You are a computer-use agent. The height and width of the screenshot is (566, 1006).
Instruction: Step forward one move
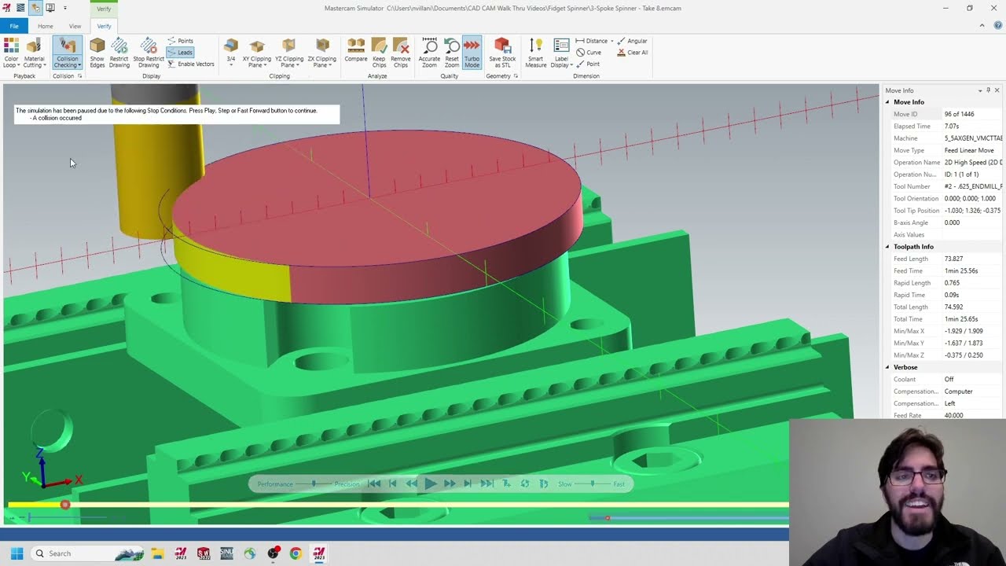pos(468,484)
